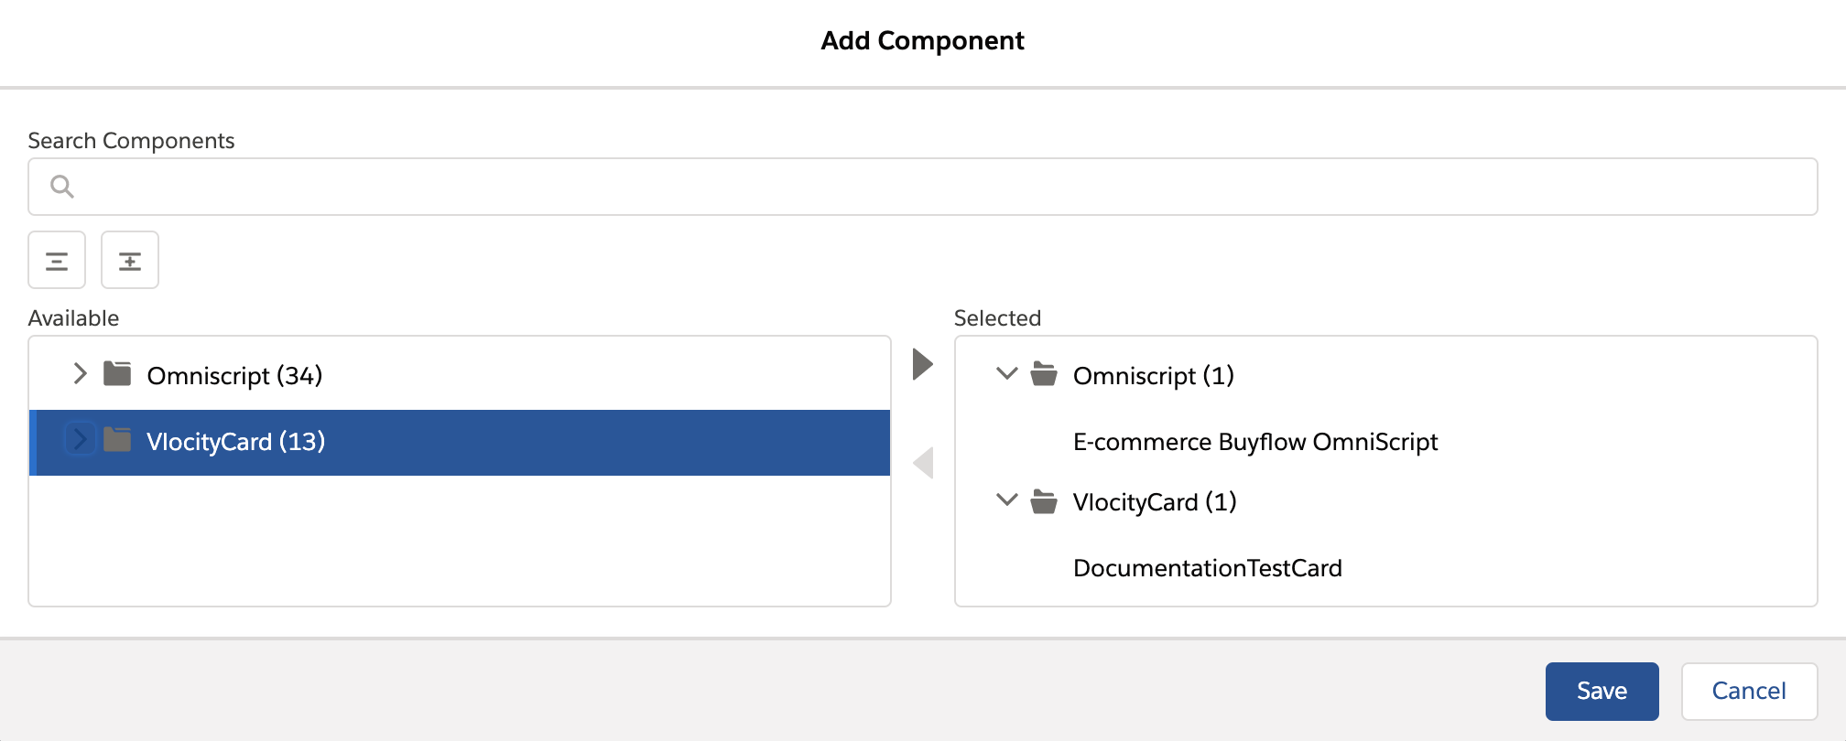Focus the Search Components input field
Screen dimensions: 1846x741
pyautogui.click(x=923, y=187)
